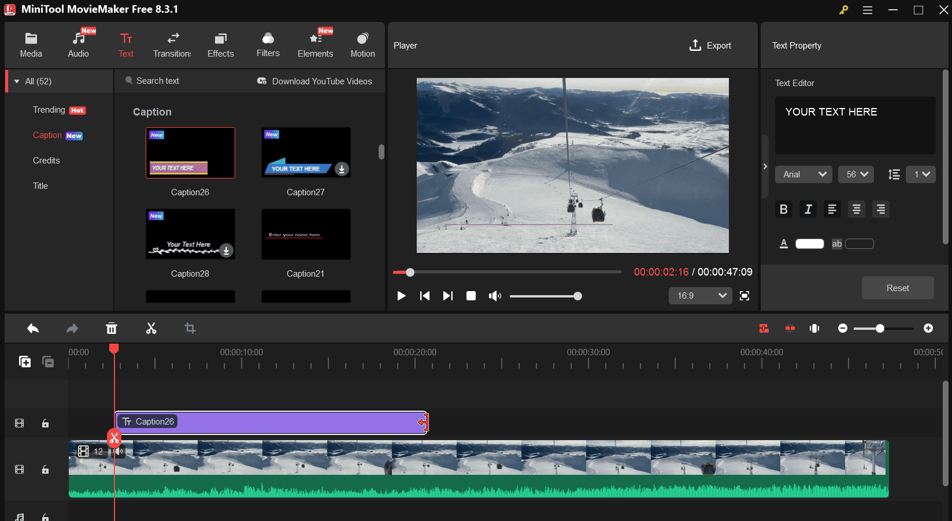952x521 pixels.
Task: Open the Arial font dropdown
Action: 803,174
